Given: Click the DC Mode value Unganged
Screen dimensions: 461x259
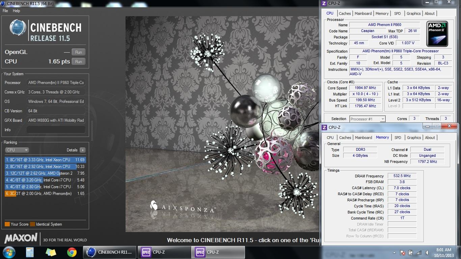Looking at the screenshot, I should tap(427, 156).
